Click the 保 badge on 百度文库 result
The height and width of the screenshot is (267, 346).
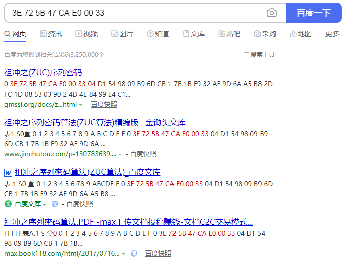pyautogui.click(x=55, y=204)
